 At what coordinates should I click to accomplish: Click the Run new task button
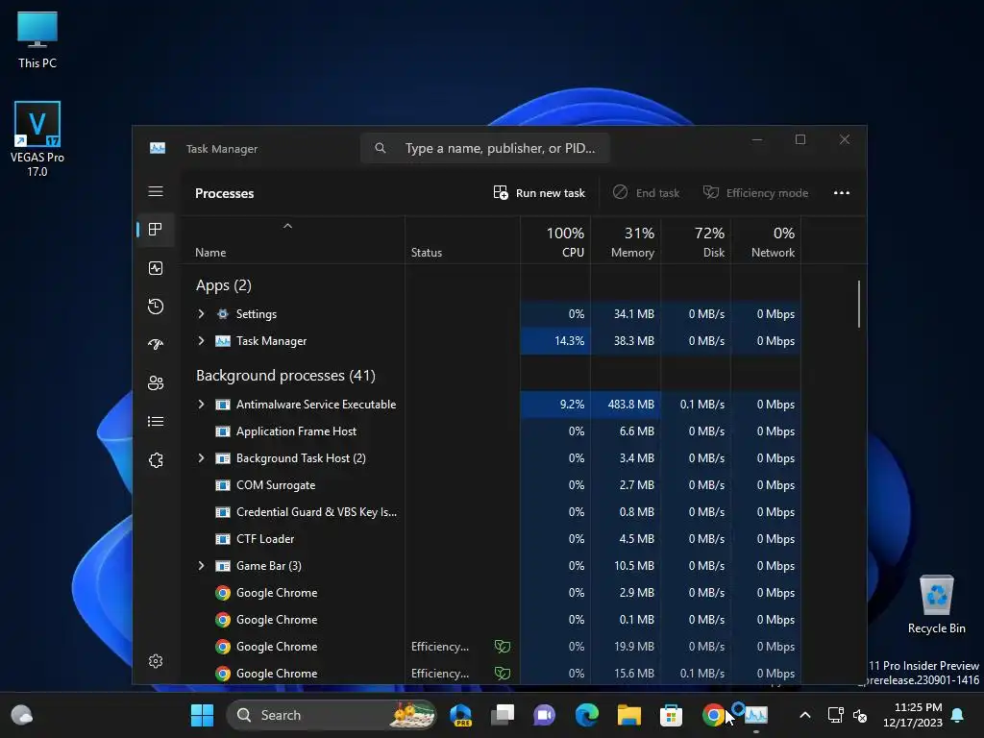539,192
